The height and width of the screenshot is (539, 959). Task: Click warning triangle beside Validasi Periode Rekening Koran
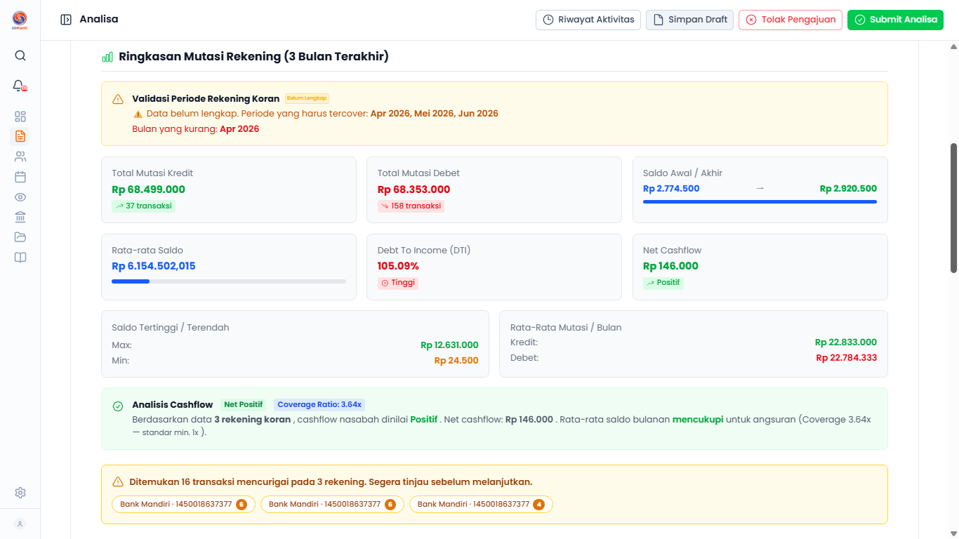[118, 99]
